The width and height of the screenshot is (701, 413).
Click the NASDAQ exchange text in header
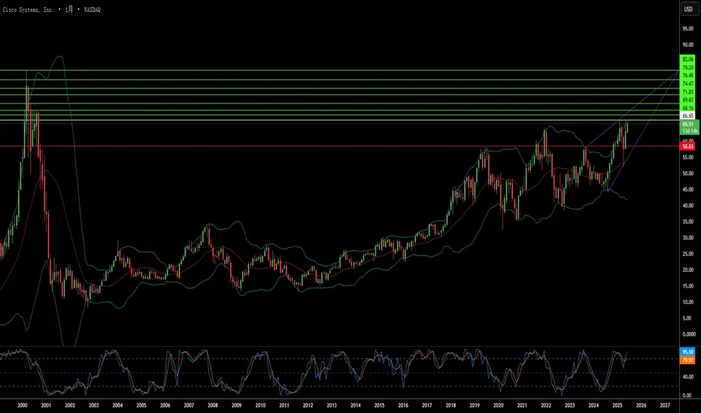tap(92, 9)
